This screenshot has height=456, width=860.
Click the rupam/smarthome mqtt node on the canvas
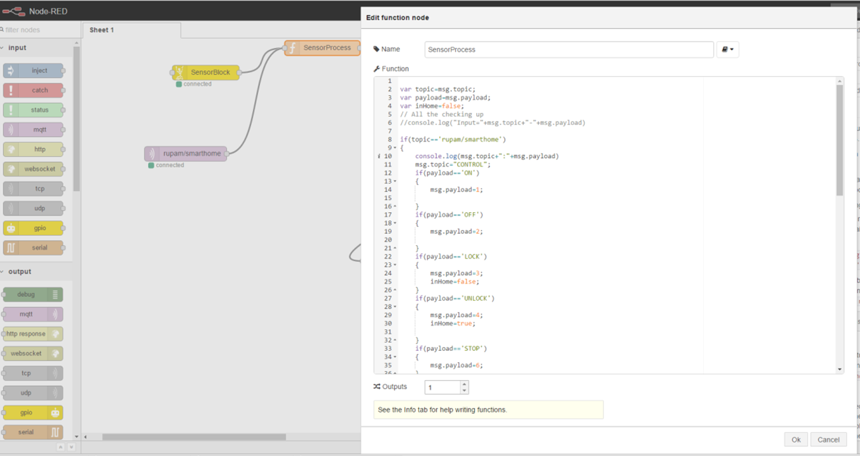click(186, 153)
